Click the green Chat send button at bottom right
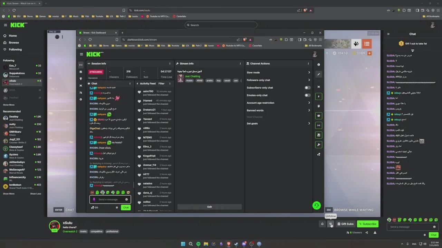 coord(433,235)
